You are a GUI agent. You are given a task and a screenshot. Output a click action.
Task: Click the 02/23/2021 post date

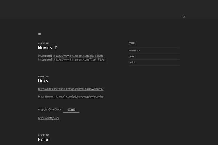click(44, 135)
